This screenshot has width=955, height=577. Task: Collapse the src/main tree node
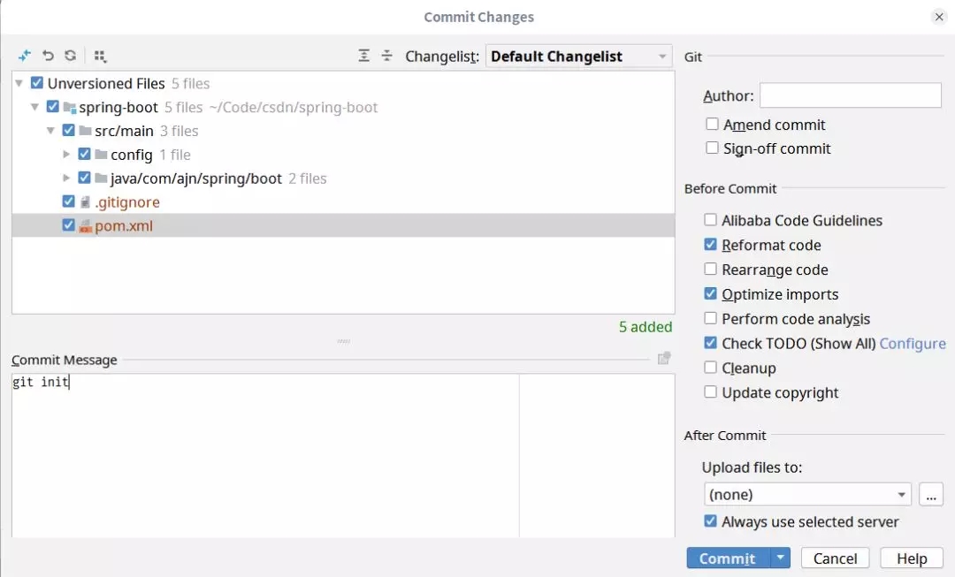pos(50,131)
